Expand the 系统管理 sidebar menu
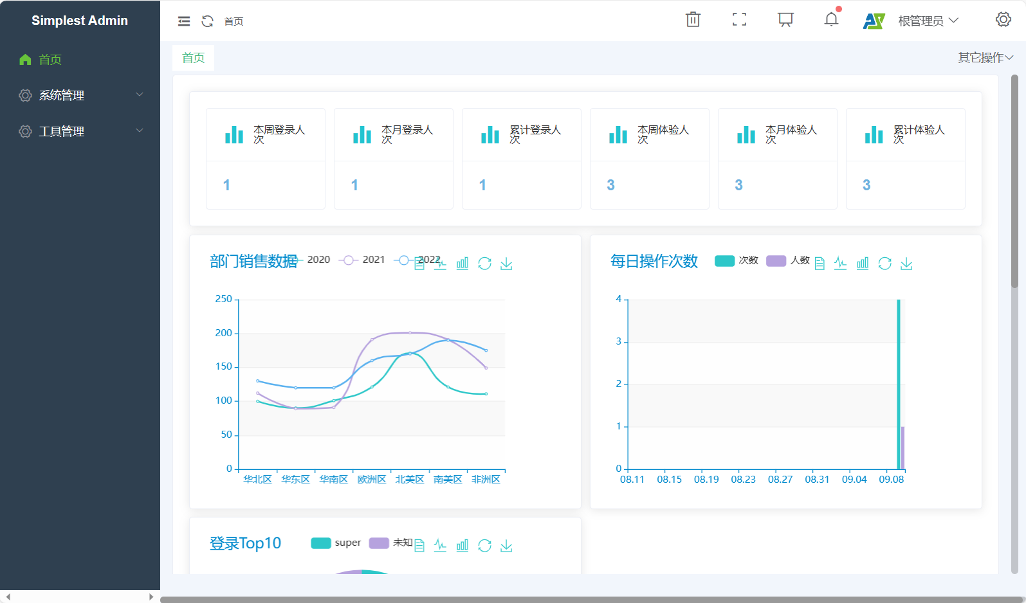 (x=80, y=95)
